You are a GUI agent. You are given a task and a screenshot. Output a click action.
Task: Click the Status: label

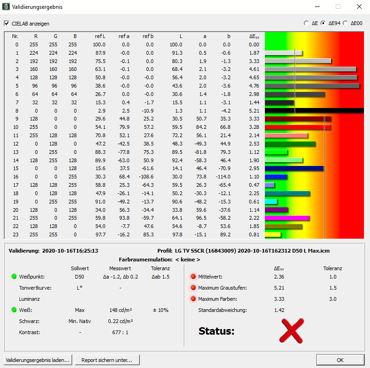[216, 331]
